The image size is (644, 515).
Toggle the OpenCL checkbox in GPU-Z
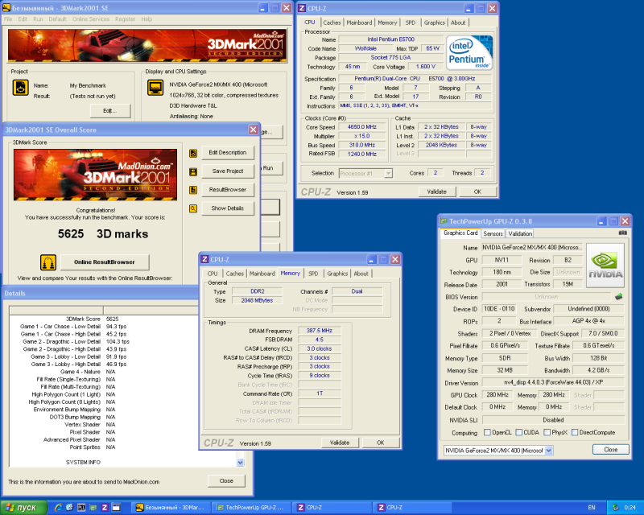488,432
